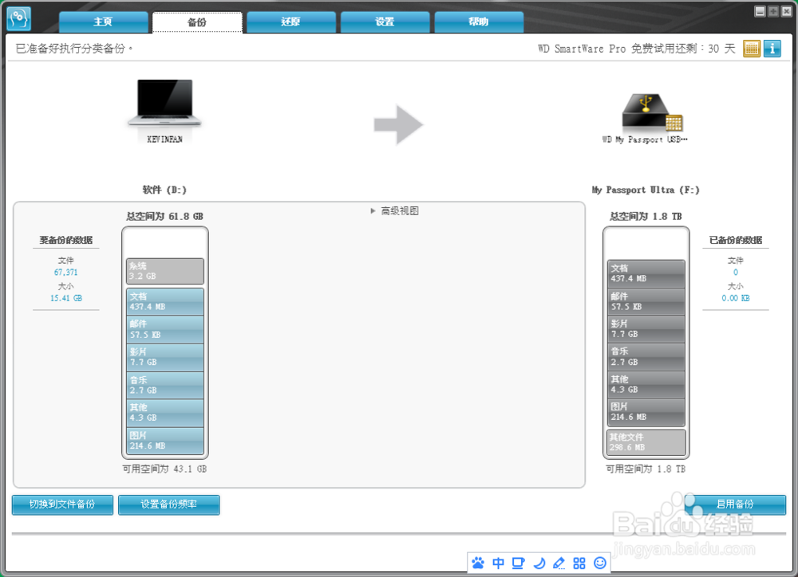Viewport: 798px width, 577px height.
Task: Click 切换到文件备份 button
Action: click(62, 504)
